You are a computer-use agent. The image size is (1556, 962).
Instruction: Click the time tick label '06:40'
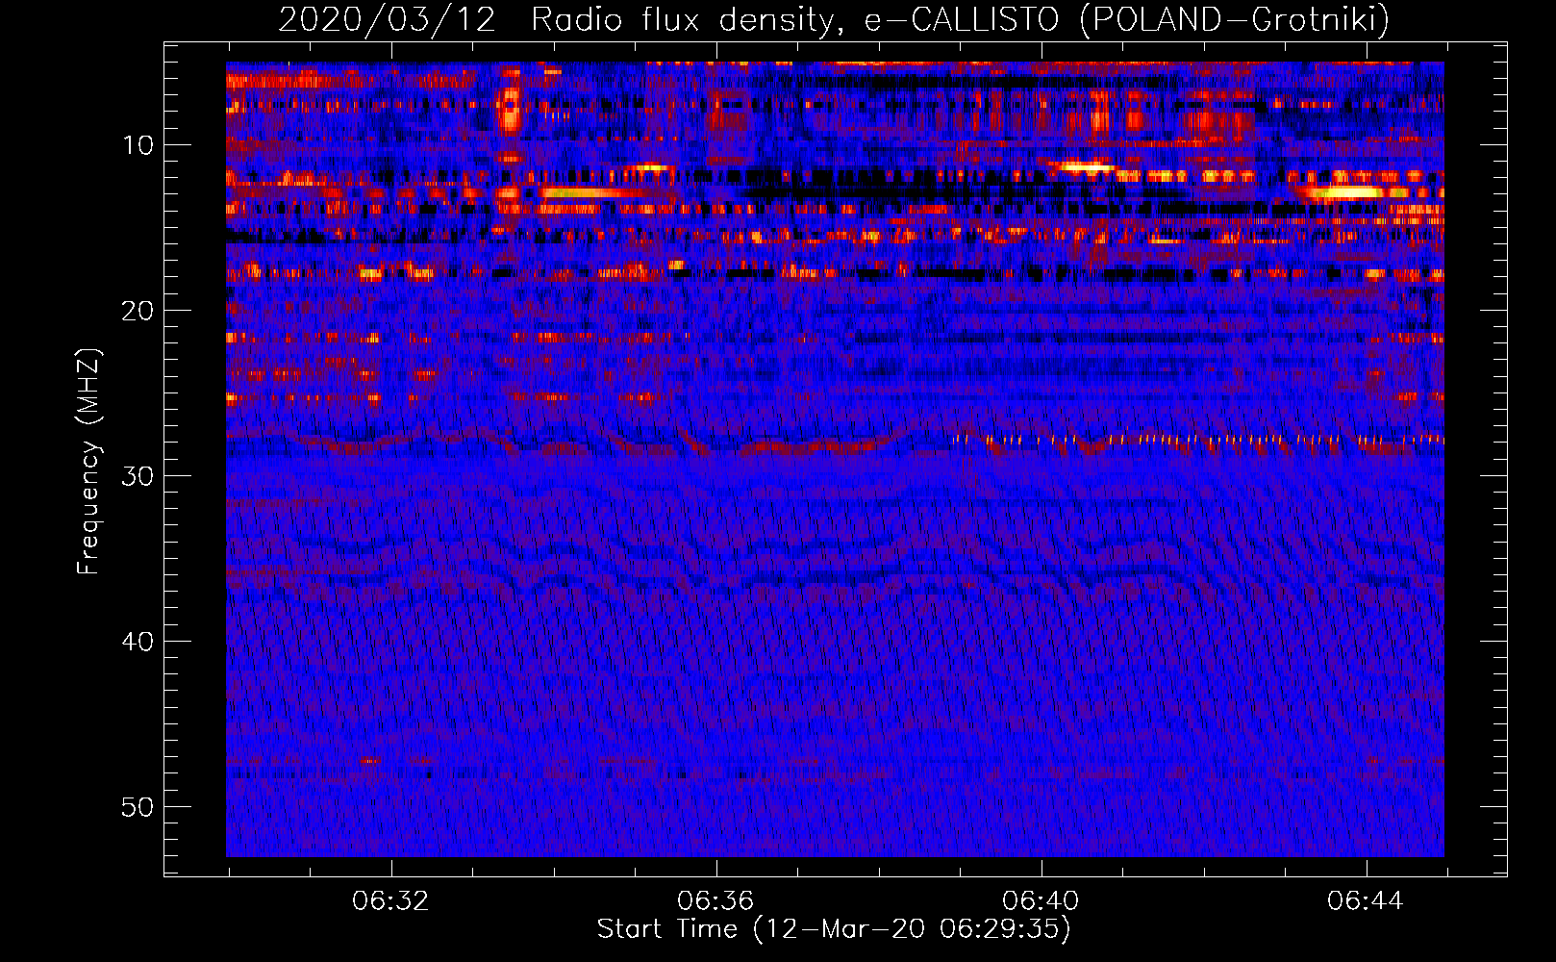[x=1041, y=901]
